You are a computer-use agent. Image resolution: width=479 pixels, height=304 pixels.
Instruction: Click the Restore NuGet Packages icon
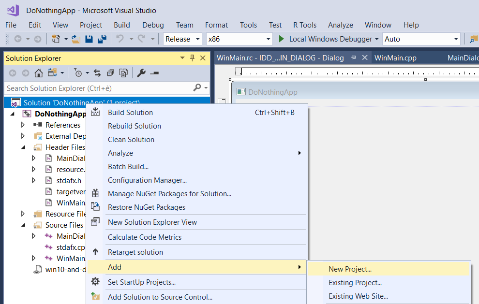(95, 207)
